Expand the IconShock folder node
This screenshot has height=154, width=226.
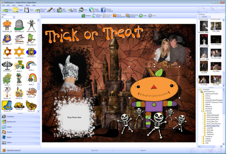pyautogui.click(x=201, y=136)
